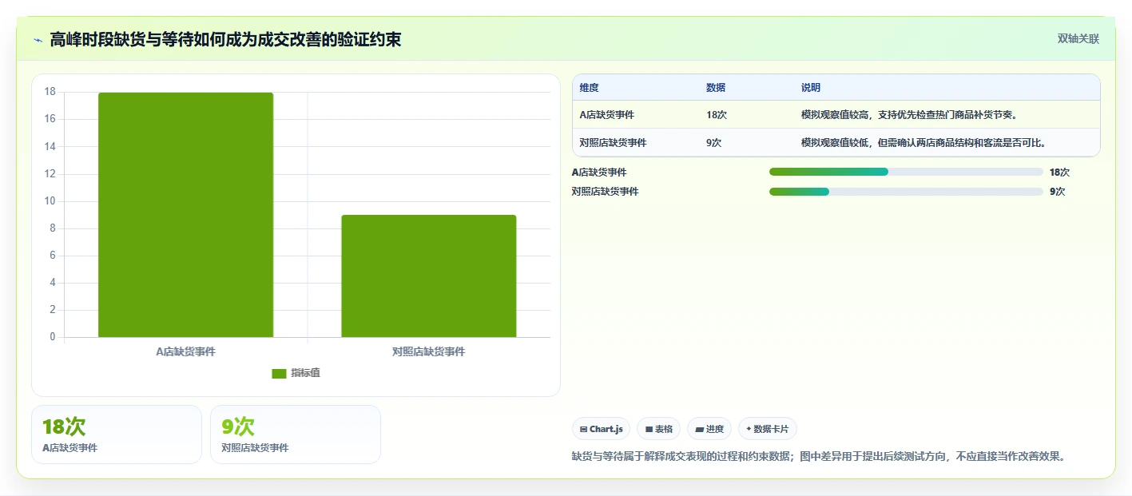The height and width of the screenshot is (496, 1132).
Task: Click the 对照店缺货事件 progress row label
Action: coord(606,191)
